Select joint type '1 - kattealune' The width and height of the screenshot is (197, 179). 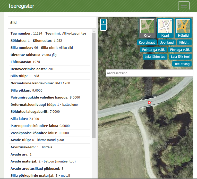pos(67,105)
